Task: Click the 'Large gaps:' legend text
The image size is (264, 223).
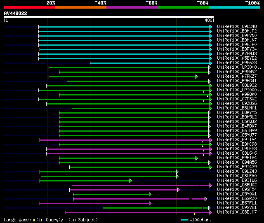Action: tap(17, 220)
